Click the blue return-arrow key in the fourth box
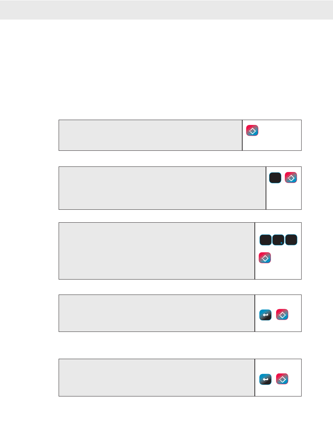The height and width of the screenshot is (431, 333). 266,315
